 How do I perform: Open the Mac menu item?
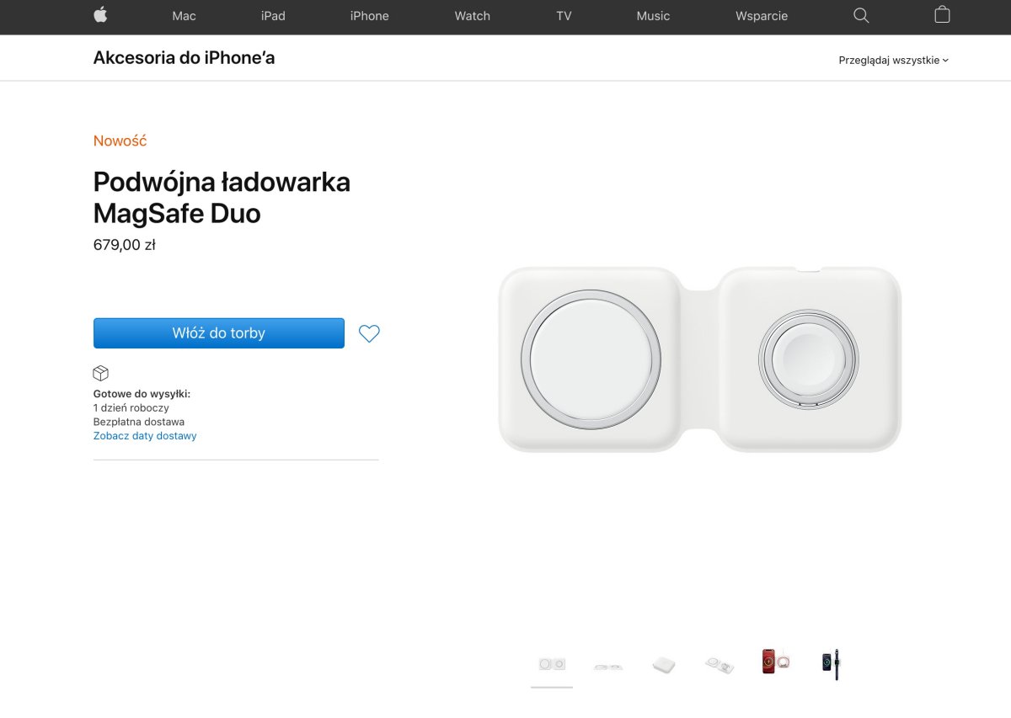tap(184, 16)
